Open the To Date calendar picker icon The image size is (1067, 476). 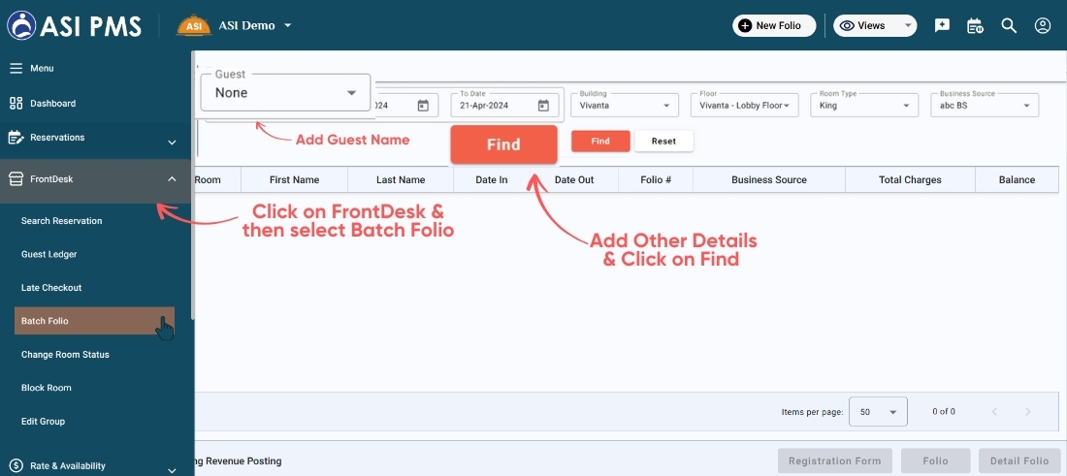[x=543, y=106]
